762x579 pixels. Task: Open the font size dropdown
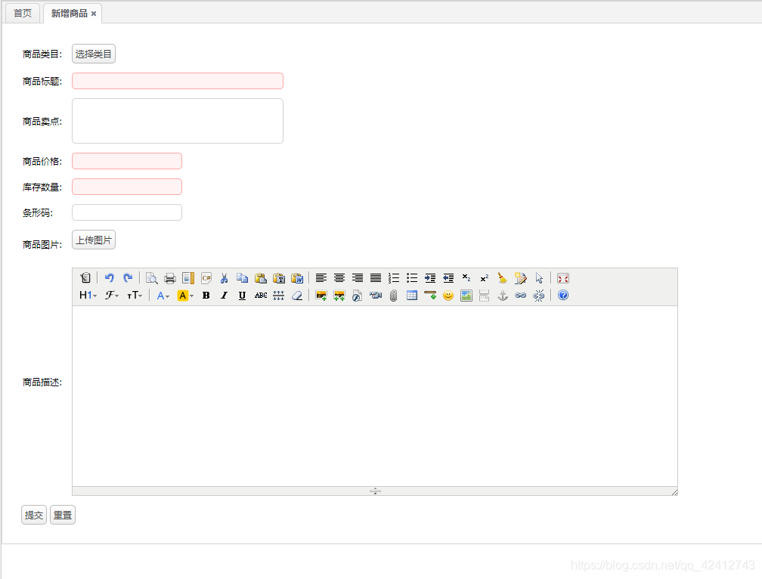point(135,296)
